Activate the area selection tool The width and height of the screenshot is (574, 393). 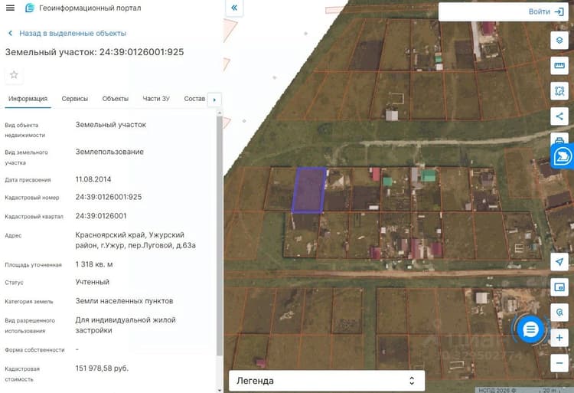[x=559, y=91]
